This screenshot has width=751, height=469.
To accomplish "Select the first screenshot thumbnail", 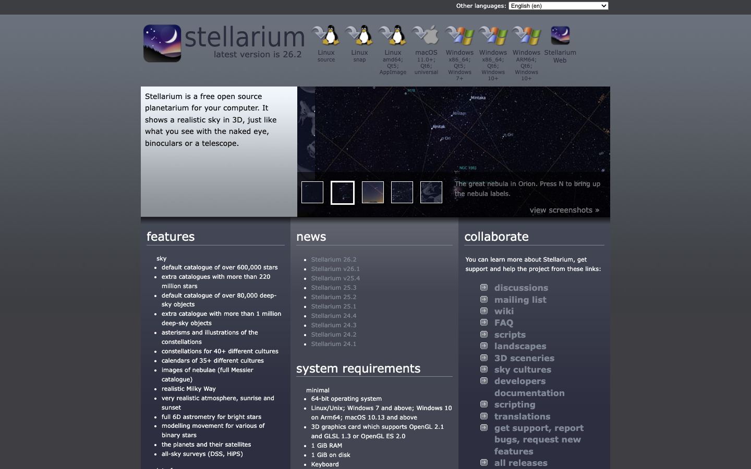I will click(312, 192).
